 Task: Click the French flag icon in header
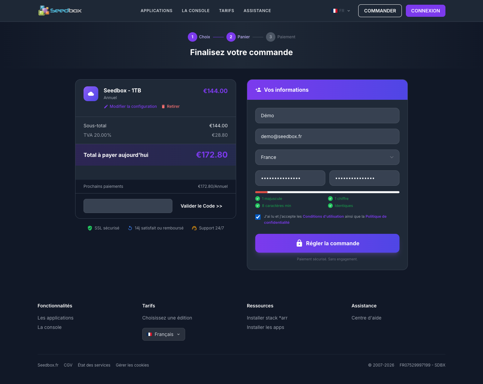tap(334, 11)
